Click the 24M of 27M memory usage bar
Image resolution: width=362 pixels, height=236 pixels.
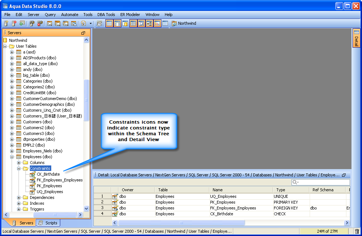pyautogui.click(x=324, y=231)
